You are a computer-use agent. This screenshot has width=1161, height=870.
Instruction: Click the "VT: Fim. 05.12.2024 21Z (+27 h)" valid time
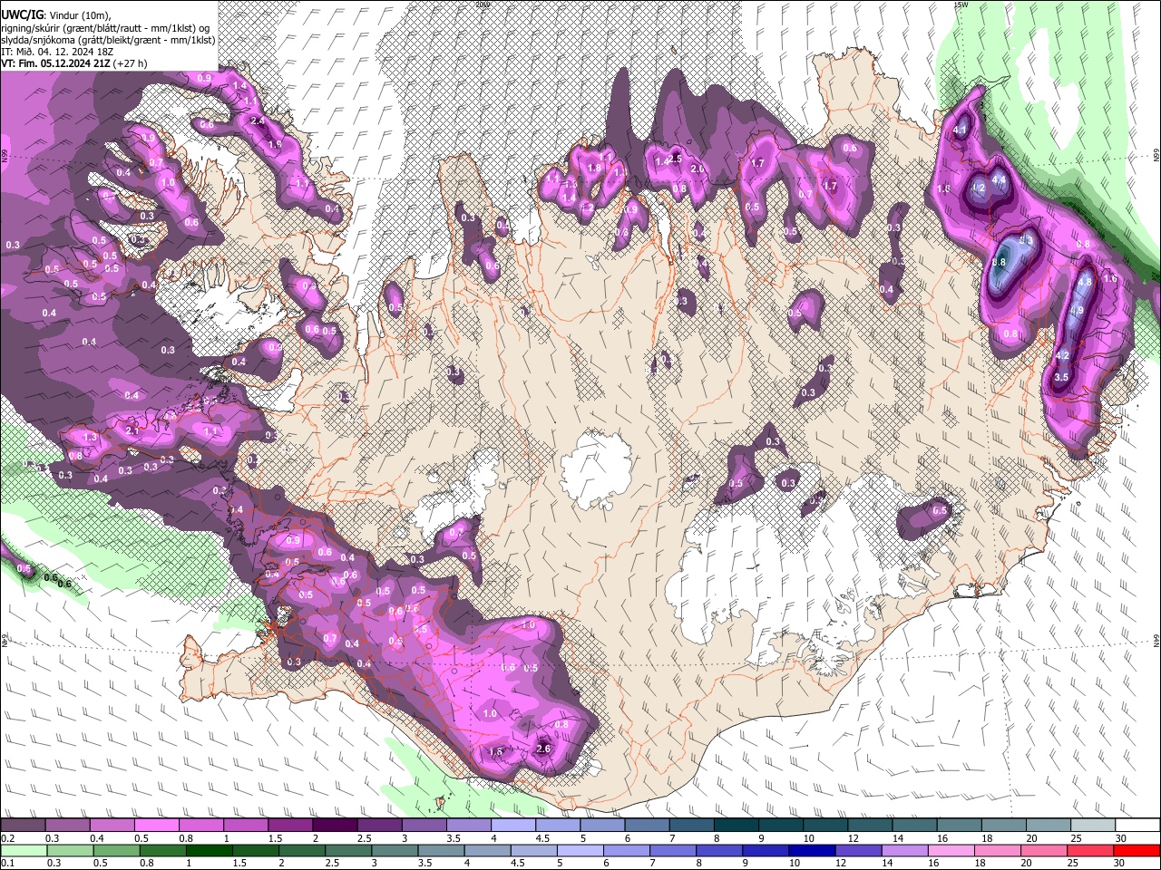(x=74, y=63)
